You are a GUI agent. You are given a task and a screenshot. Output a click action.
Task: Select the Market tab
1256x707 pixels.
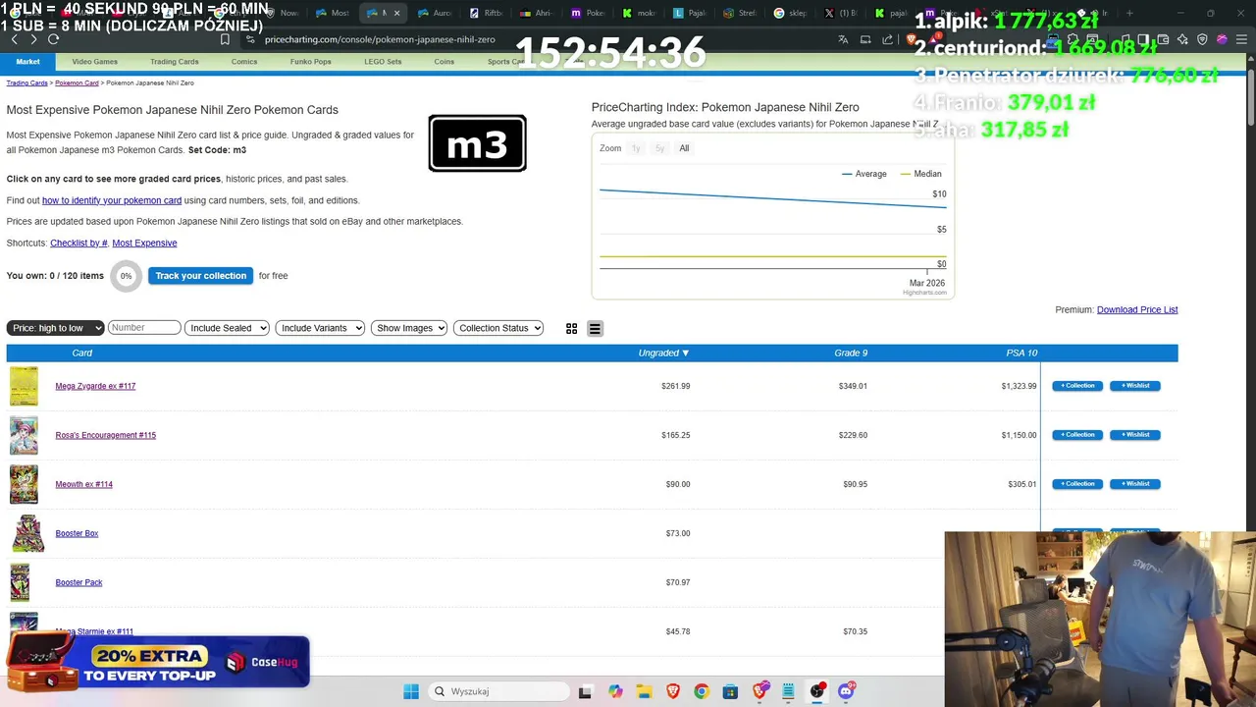[x=27, y=62]
